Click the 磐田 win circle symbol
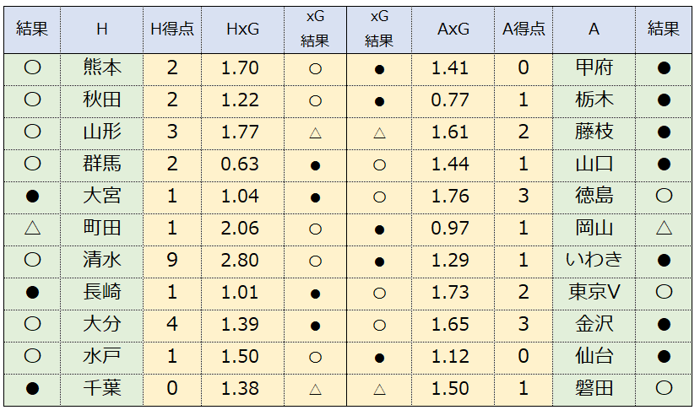The image size is (700, 410). click(664, 388)
